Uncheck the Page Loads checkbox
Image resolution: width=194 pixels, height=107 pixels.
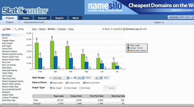click(x=51, y=83)
